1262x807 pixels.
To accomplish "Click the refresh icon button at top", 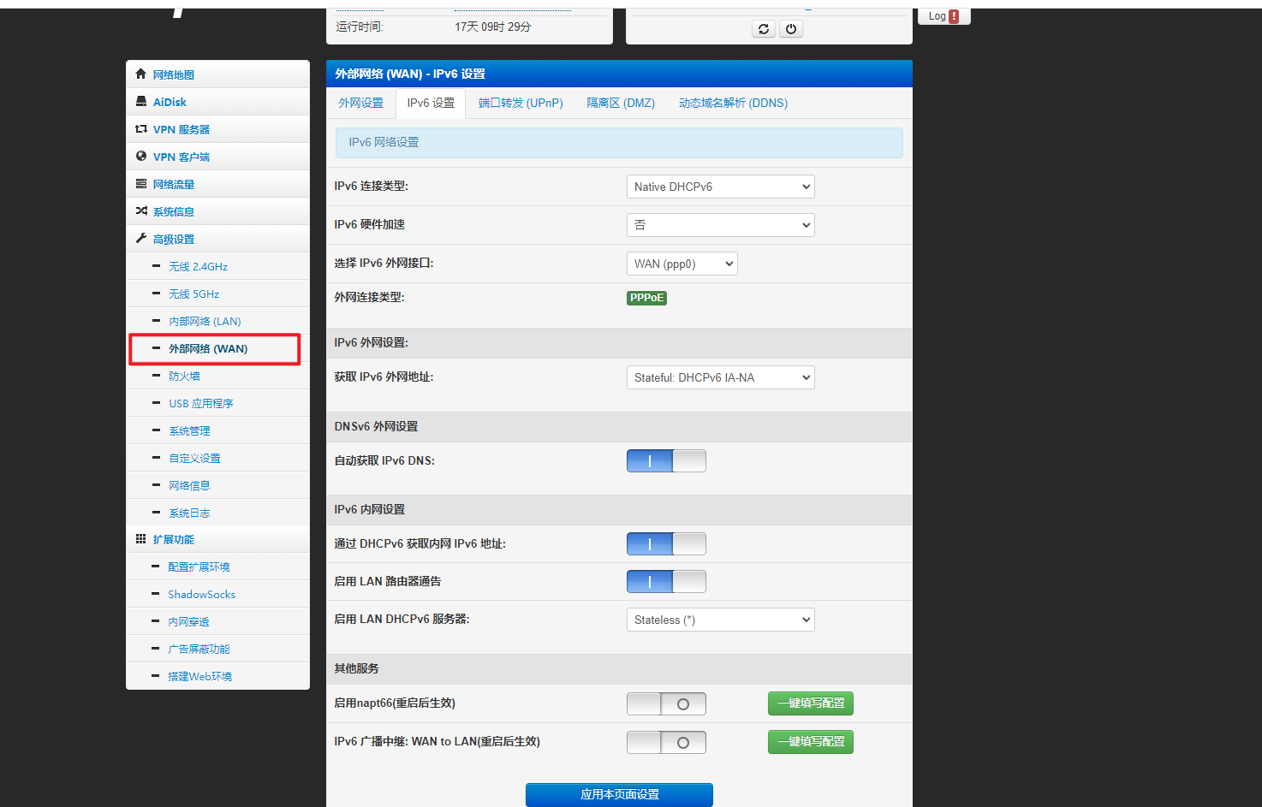I will tap(763, 28).
